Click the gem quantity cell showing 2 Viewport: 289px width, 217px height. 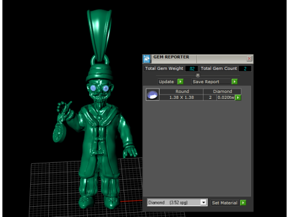[210, 98]
